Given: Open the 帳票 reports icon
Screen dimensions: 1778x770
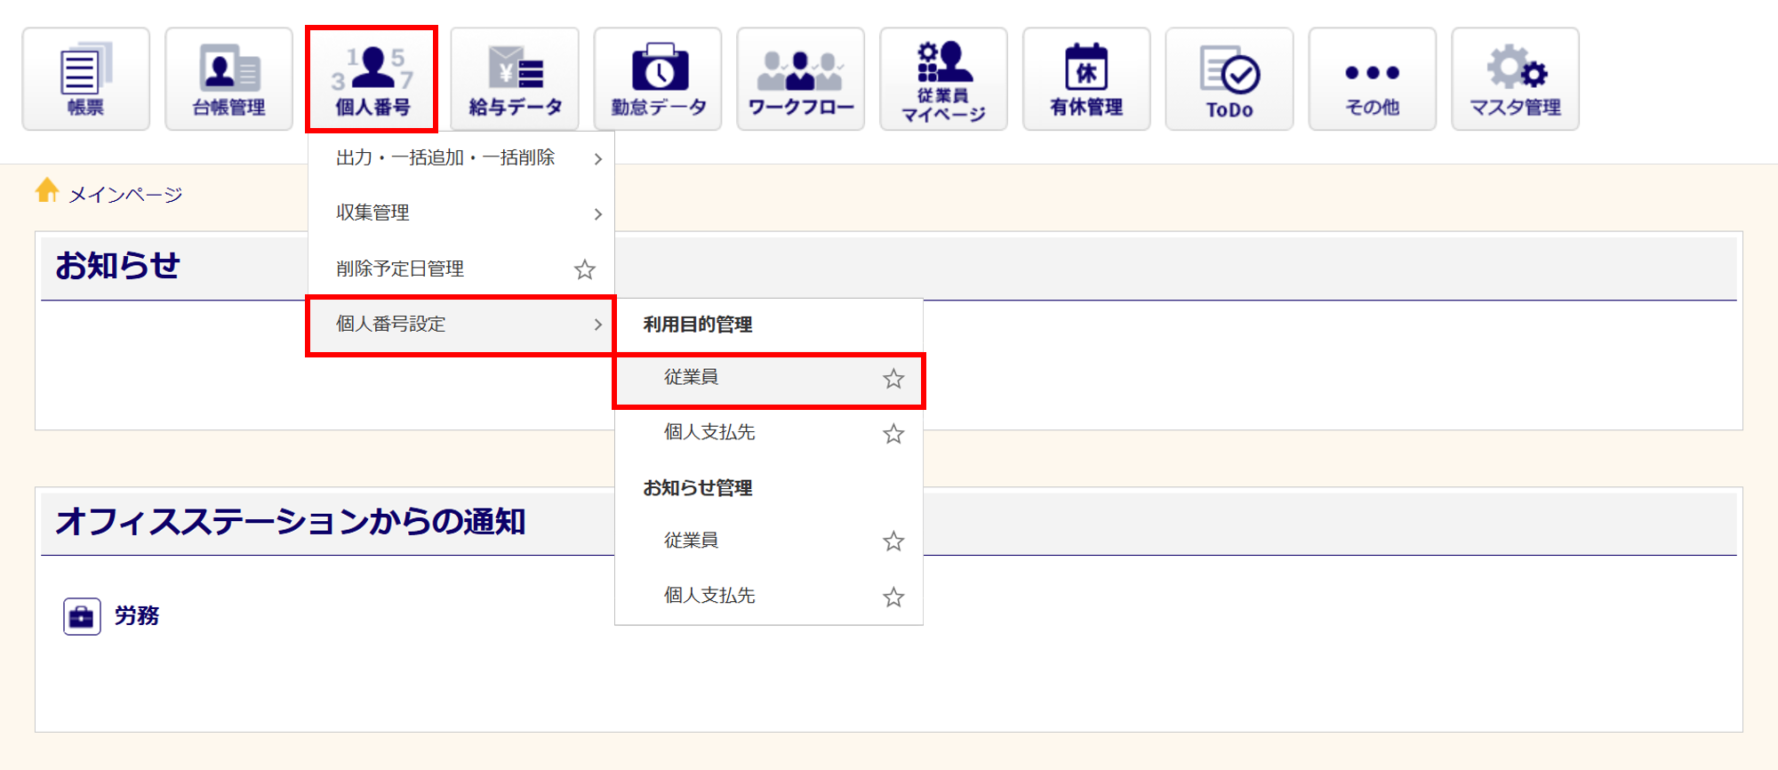Looking at the screenshot, I should click(85, 79).
